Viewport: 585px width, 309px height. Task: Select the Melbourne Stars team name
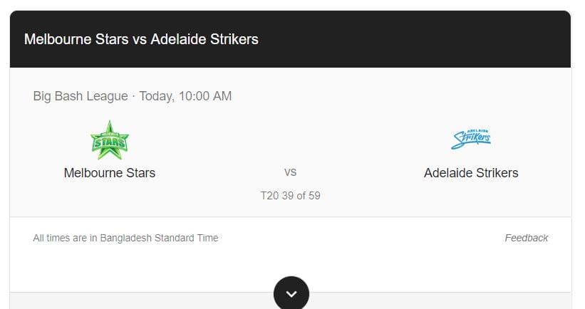[110, 173]
